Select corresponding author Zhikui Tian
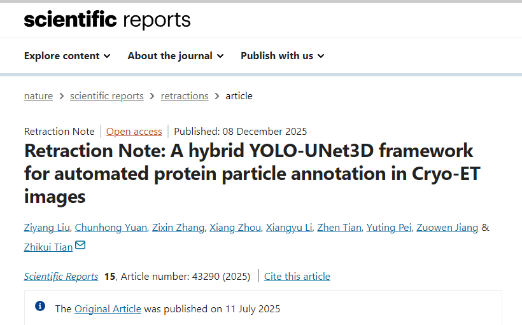 click(x=48, y=247)
